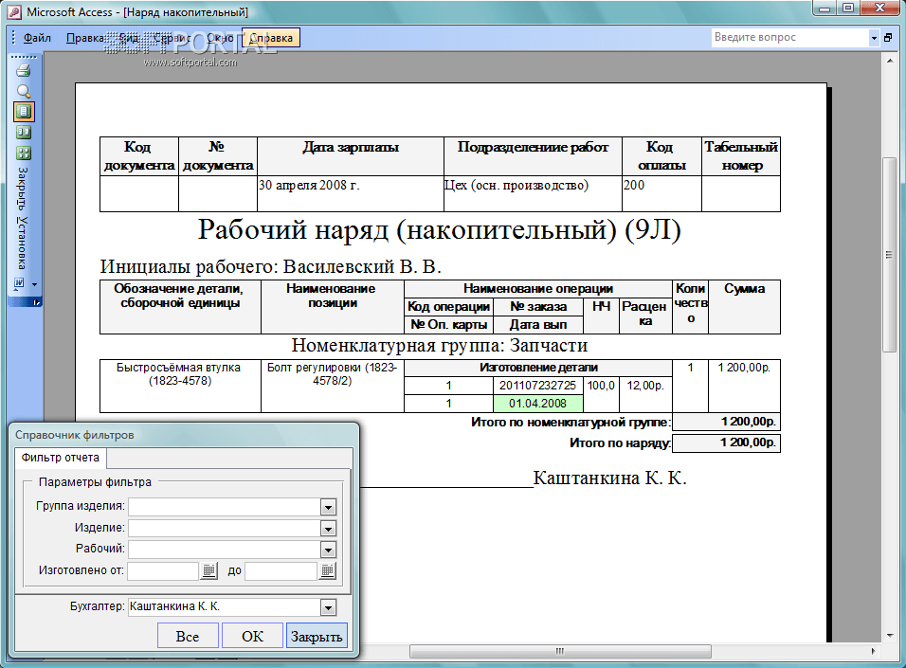Click the Изготовлено от date field
The image size is (906, 668).
click(x=164, y=571)
